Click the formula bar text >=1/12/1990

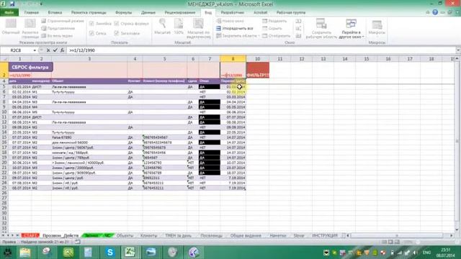click(81, 50)
